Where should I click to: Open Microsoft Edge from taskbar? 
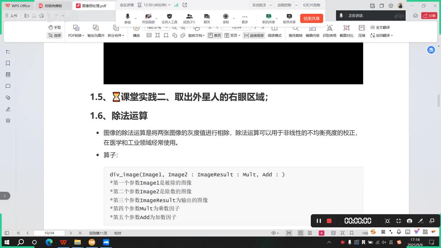(49, 242)
